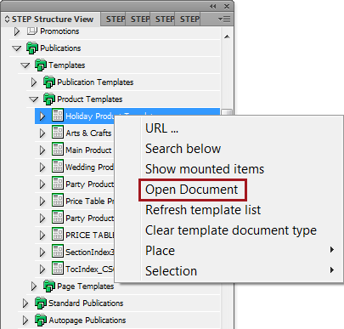The height and width of the screenshot is (329, 344).
Task: Click the Standard Publications folder icon
Action: point(41,303)
